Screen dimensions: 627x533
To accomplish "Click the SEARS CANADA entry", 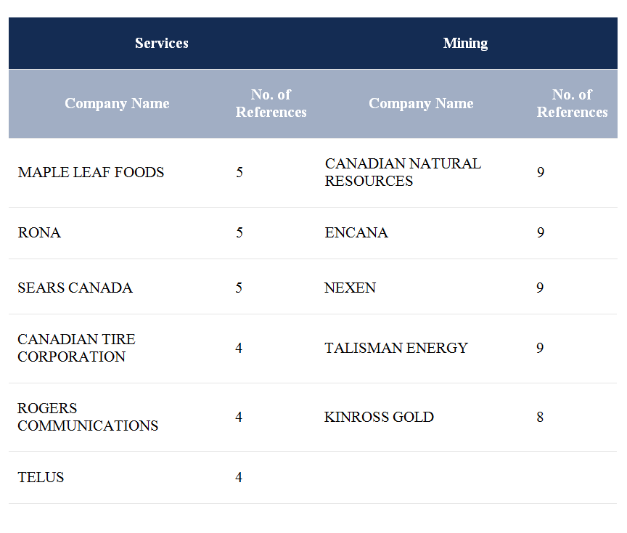I will (75, 288).
